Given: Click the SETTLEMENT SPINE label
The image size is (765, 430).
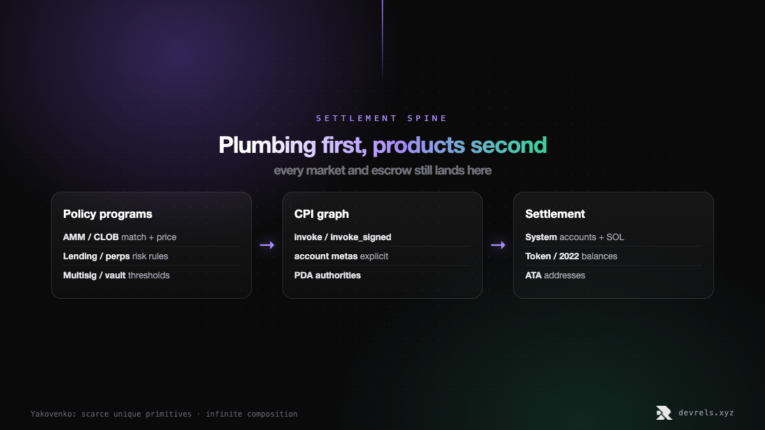Looking at the screenshot, I should [x=382, y=118].
